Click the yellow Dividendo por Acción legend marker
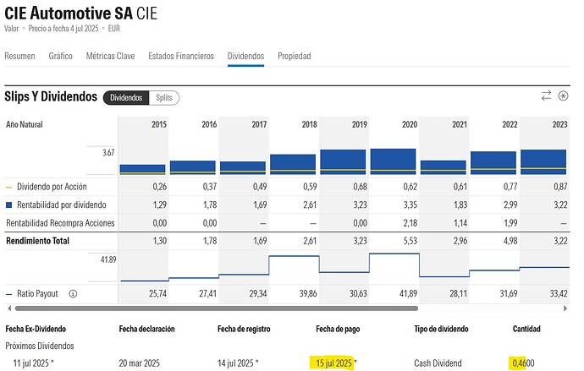The height and width of the screenshot is (371, 584). 9,188
